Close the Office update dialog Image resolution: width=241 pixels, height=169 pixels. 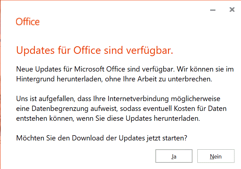(x=232, y=10)
